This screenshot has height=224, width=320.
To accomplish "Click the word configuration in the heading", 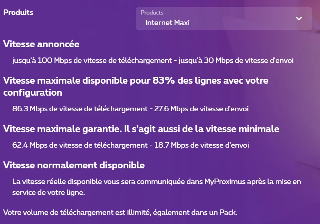I will [x=33, y=93].
